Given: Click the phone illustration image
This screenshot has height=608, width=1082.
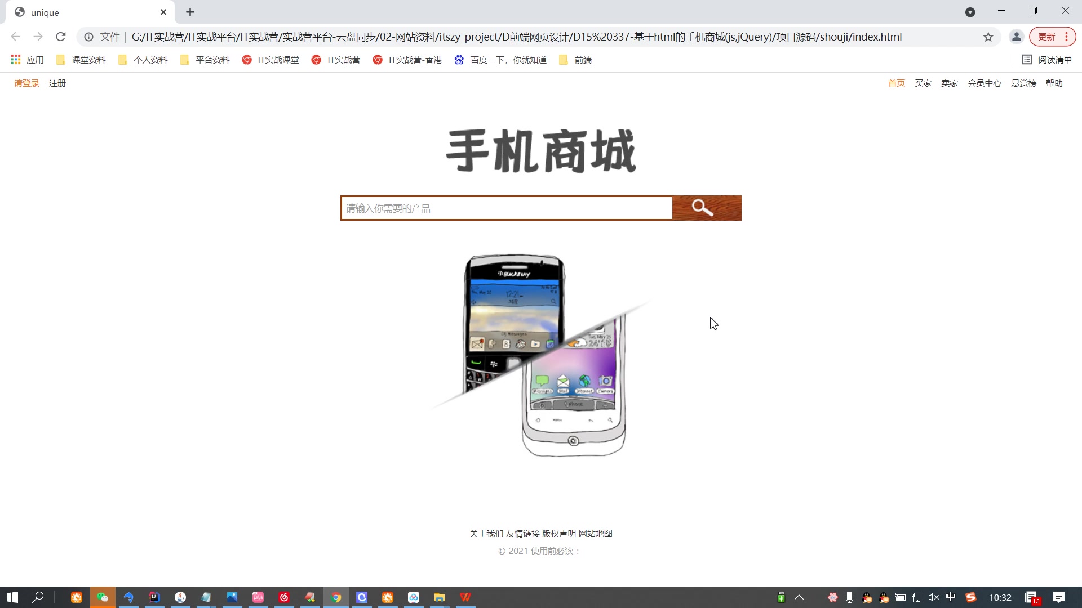Looking at the screenshot, I should tap(541, 355).
